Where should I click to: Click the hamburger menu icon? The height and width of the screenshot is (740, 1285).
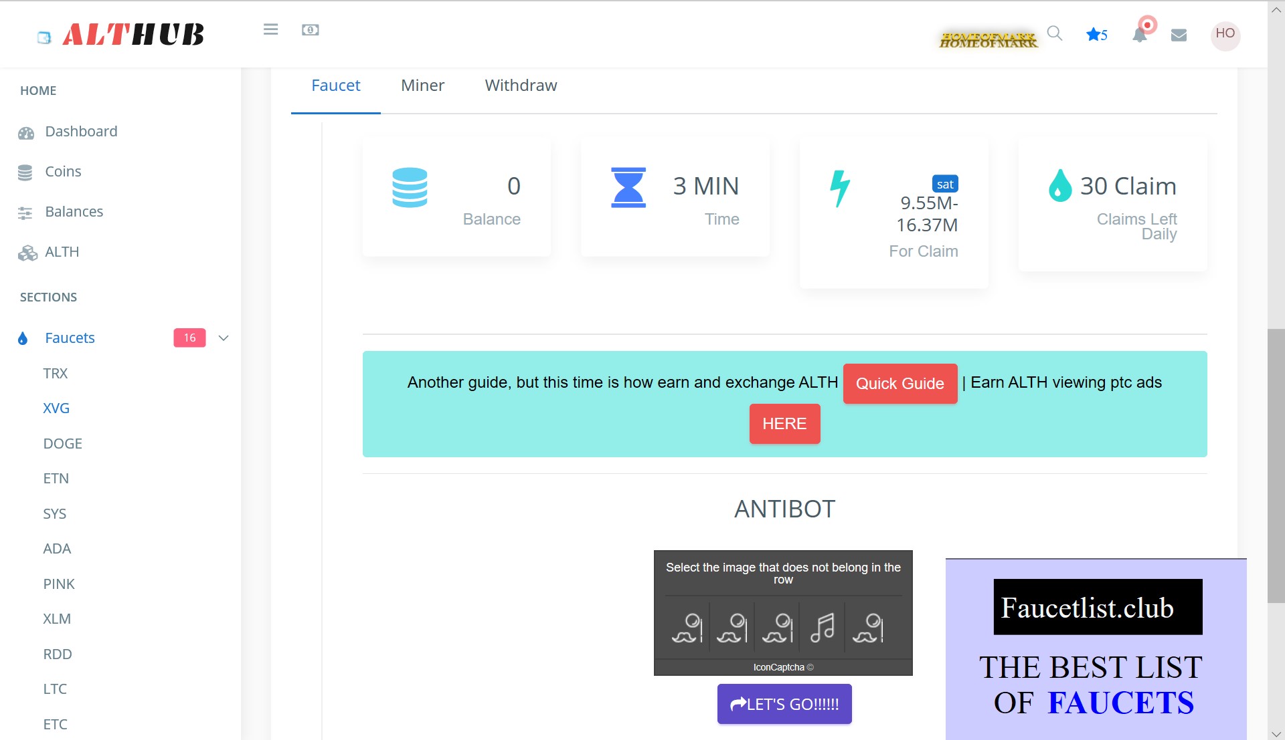point(270,29)
